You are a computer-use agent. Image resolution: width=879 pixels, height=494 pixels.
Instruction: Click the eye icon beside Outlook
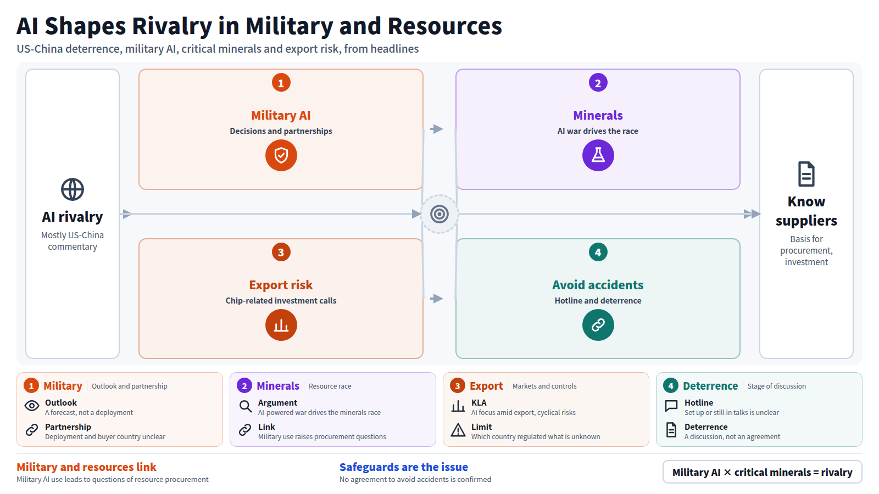[32, 406]
